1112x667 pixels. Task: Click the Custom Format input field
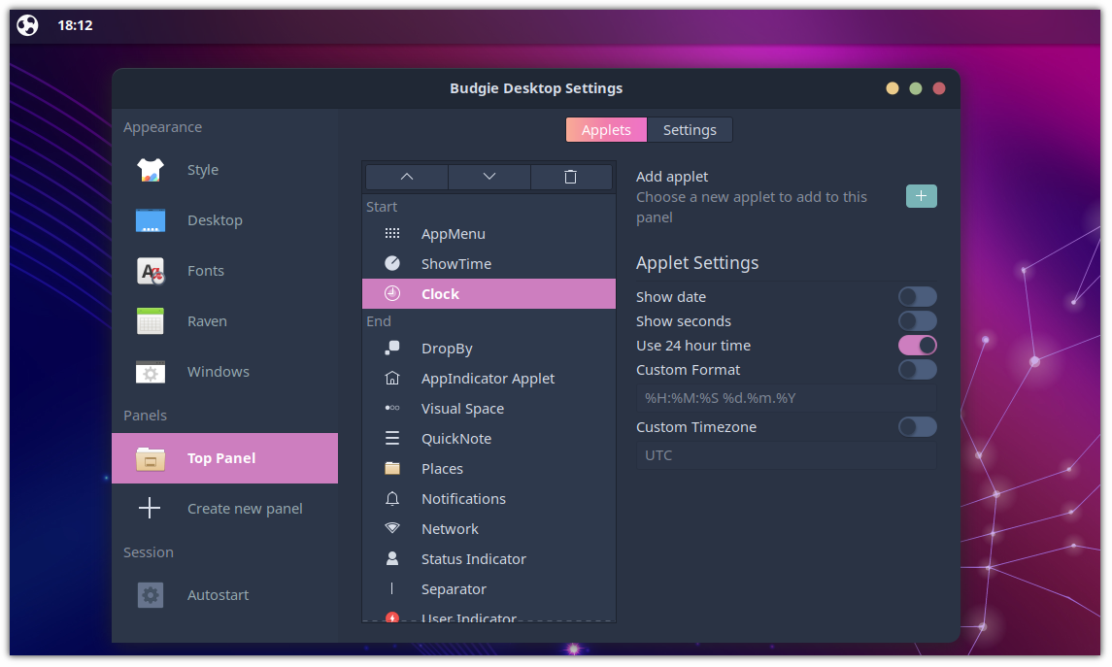pyautogui.click(x=785, y=397)
